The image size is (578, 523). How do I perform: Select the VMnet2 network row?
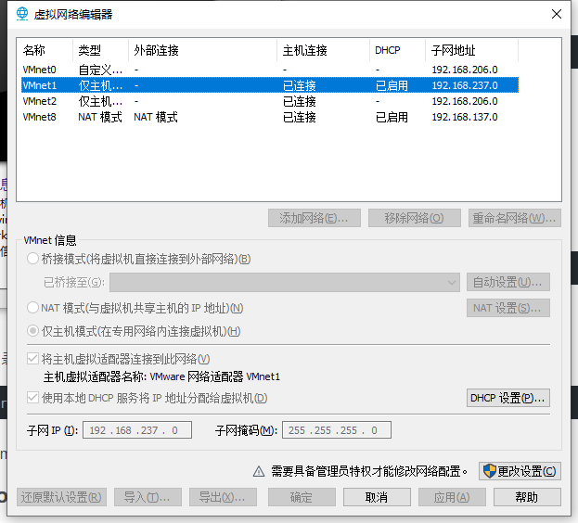tap(270, 101)
